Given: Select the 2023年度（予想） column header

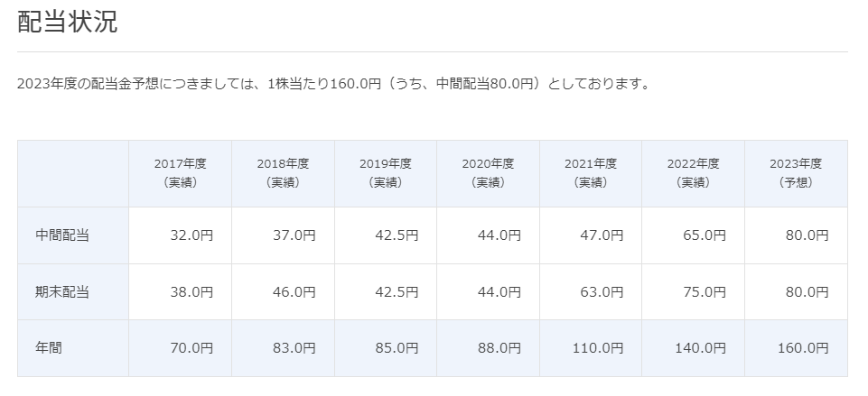Looking at the screenshot, I should point(796,172).
